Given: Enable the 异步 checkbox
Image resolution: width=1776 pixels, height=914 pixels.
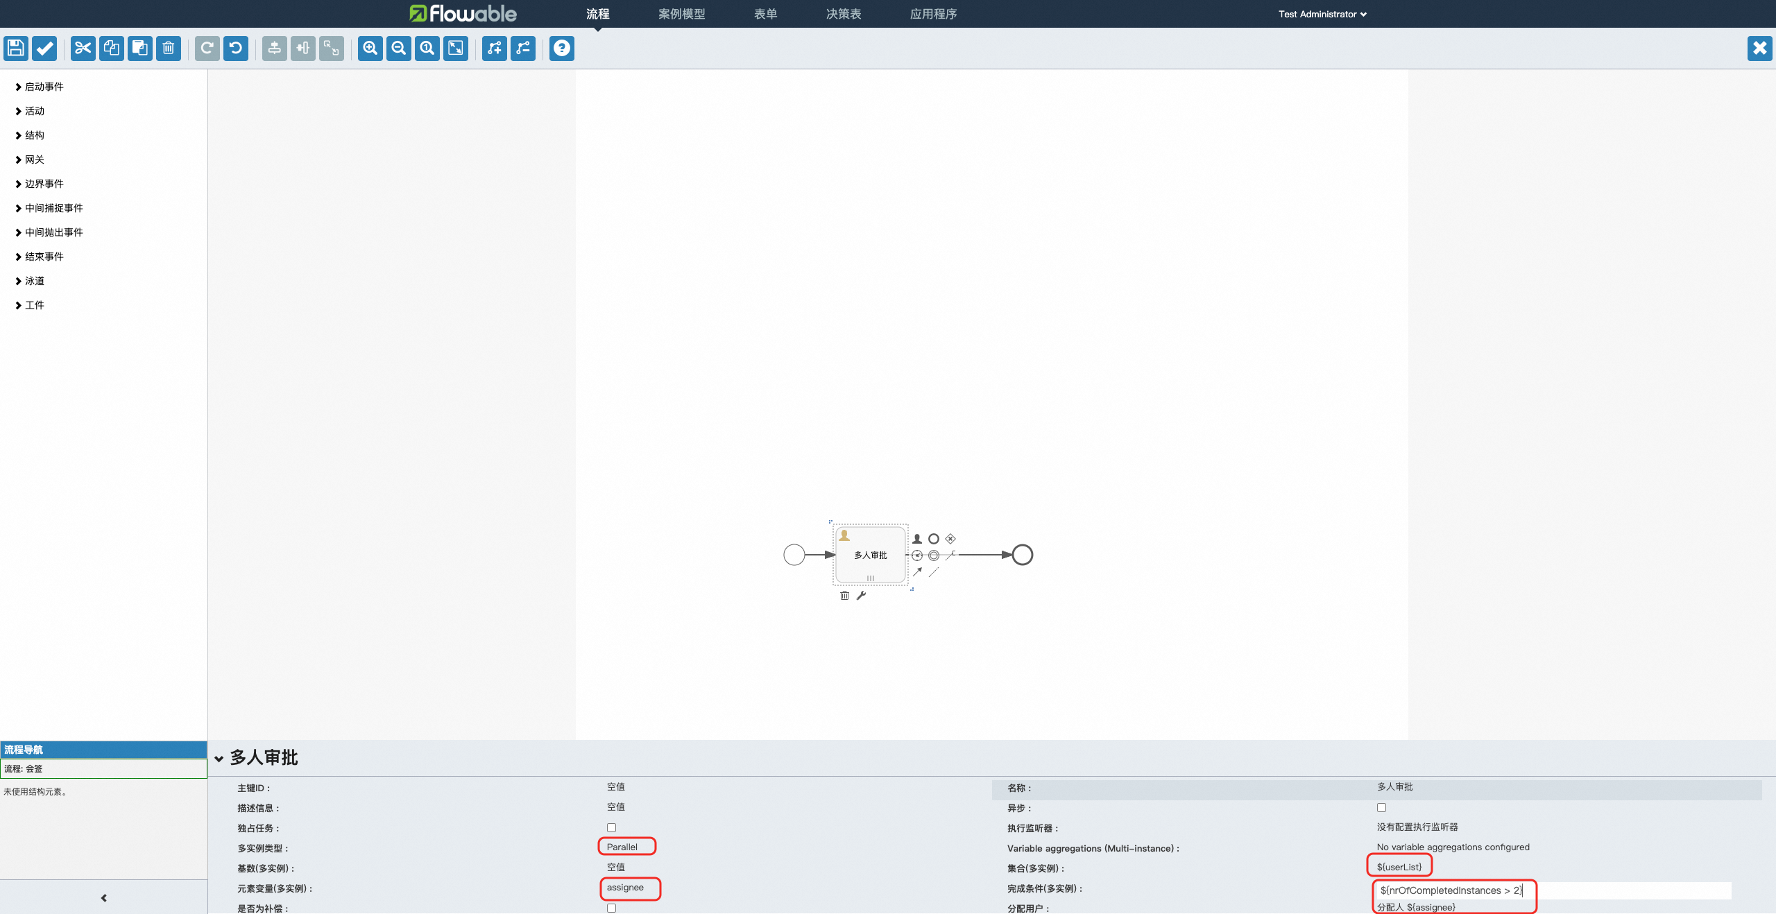Looking at the screenshot, I should pyautogui.click(x=1381, y=807).
